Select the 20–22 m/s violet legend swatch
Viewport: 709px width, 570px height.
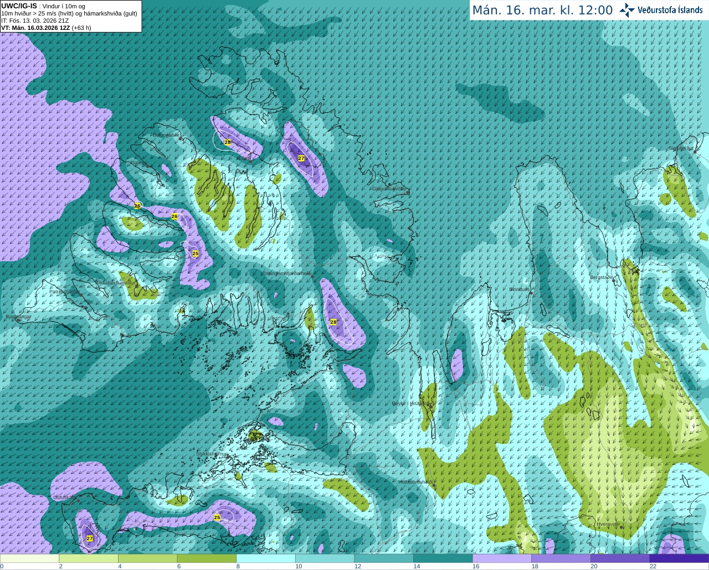coord(620,558)
